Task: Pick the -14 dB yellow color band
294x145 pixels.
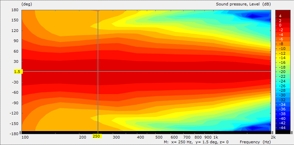Action: point(282,58)
